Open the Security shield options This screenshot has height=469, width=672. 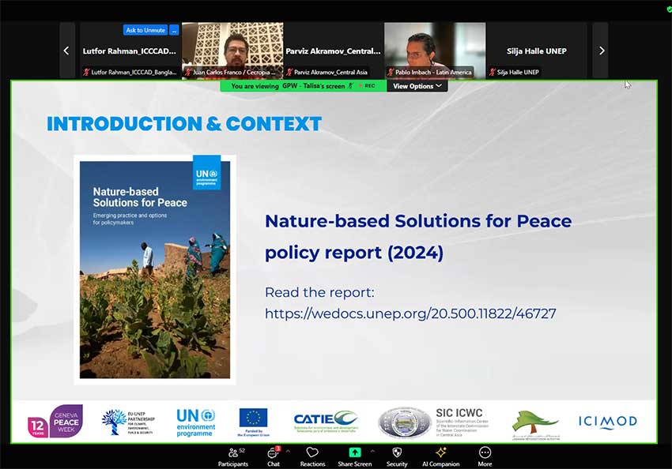(x=397, y=454)
